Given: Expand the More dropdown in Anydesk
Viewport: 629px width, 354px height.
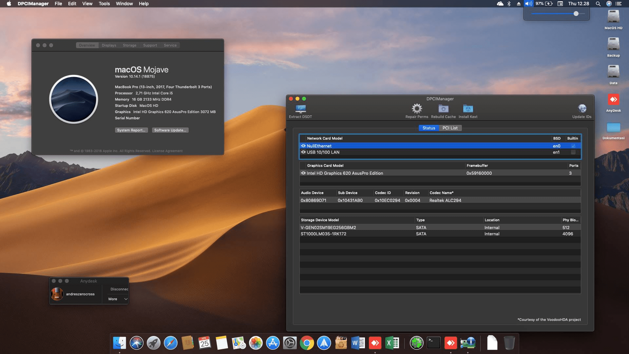Looking at the screenshot, I should tap(118, 299).
